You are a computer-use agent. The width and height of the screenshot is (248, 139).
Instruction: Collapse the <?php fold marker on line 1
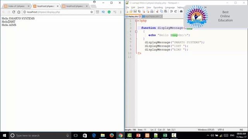pos(136,20)
